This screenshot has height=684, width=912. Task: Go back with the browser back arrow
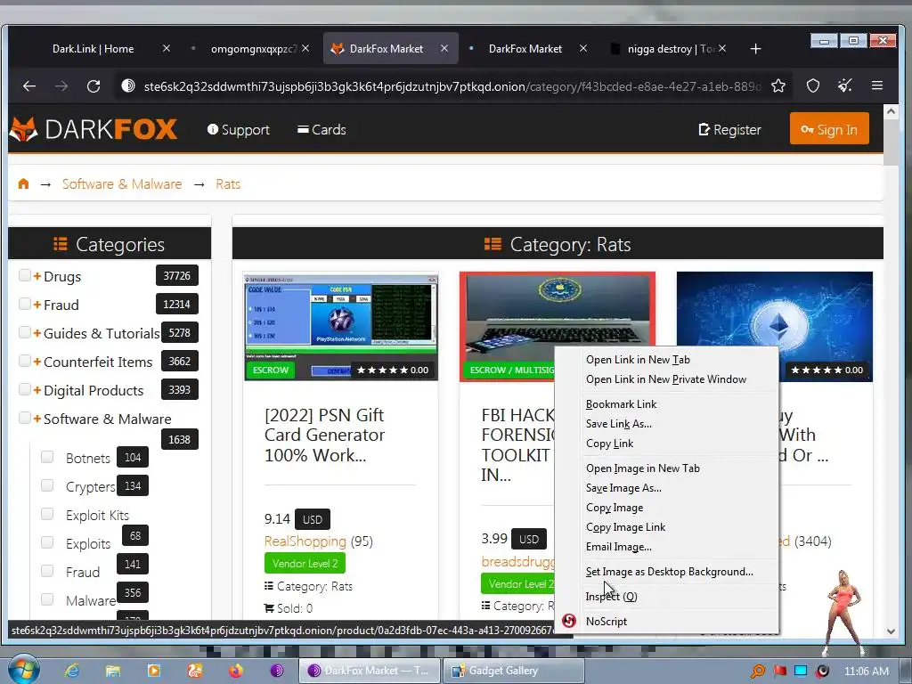(29, 86)
